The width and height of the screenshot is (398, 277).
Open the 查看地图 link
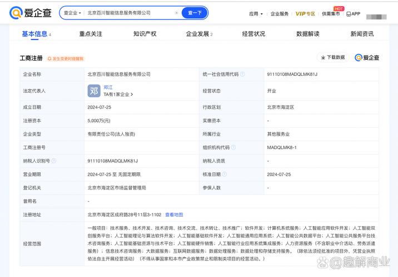point(174,214)
